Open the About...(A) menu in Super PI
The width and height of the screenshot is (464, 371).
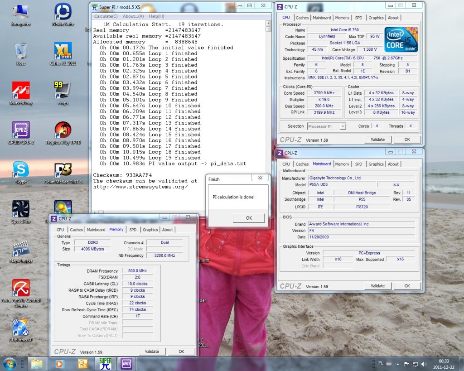point(133,16)
